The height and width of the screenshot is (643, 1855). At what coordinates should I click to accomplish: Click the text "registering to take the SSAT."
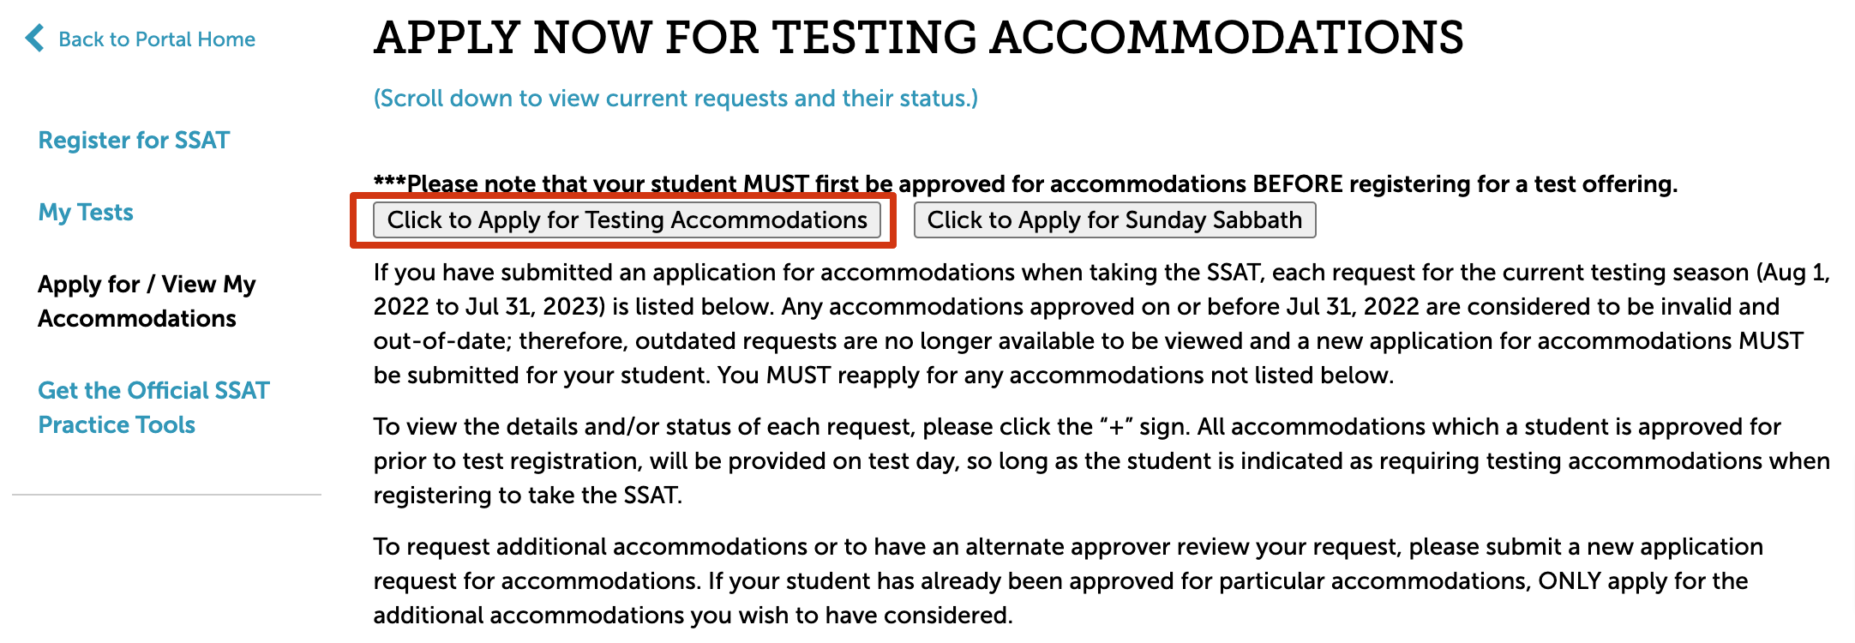click(x=527, y=496)
